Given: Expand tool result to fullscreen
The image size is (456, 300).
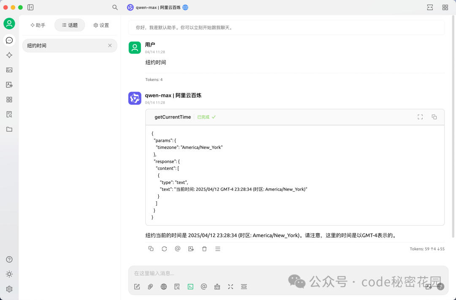Looking at the screenshot, I should (x=420, y=117).
